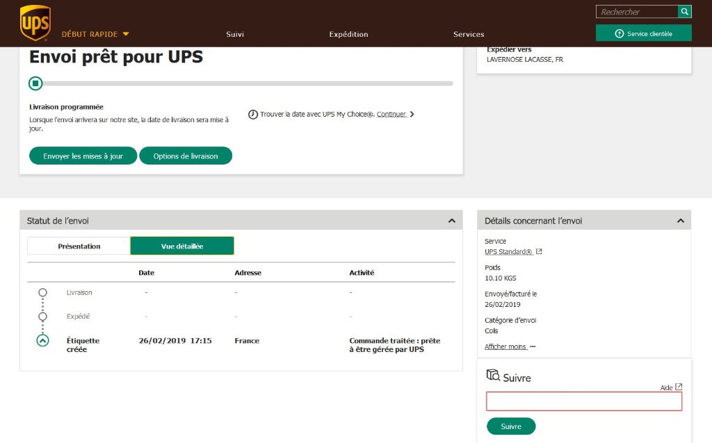
Task: Click the Envoi prêt pour UPS heading
Action: pos(116,57)
